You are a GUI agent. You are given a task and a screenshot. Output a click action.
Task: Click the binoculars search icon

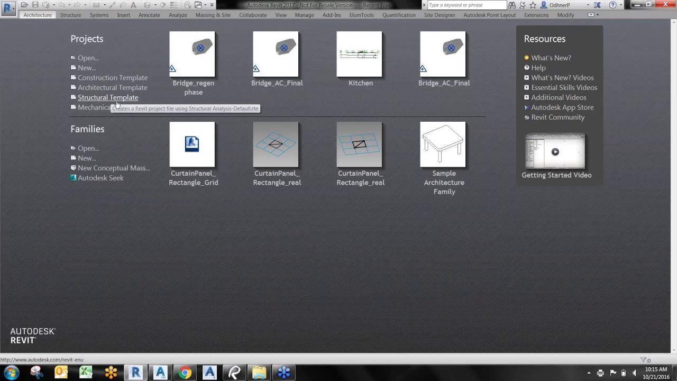(x=511, y=5)
